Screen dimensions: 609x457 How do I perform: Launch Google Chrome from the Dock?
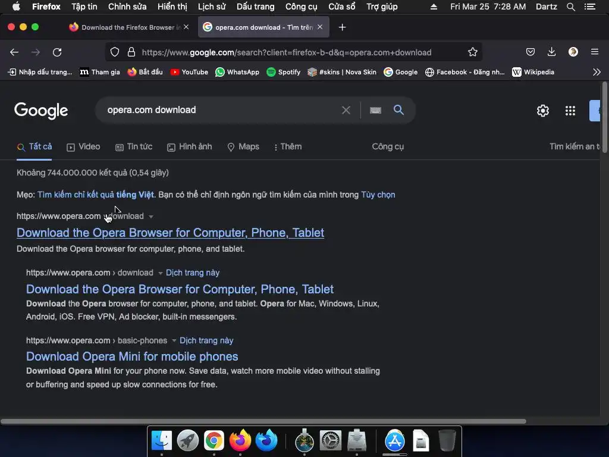pyautogui.click(x=214, y=440)
